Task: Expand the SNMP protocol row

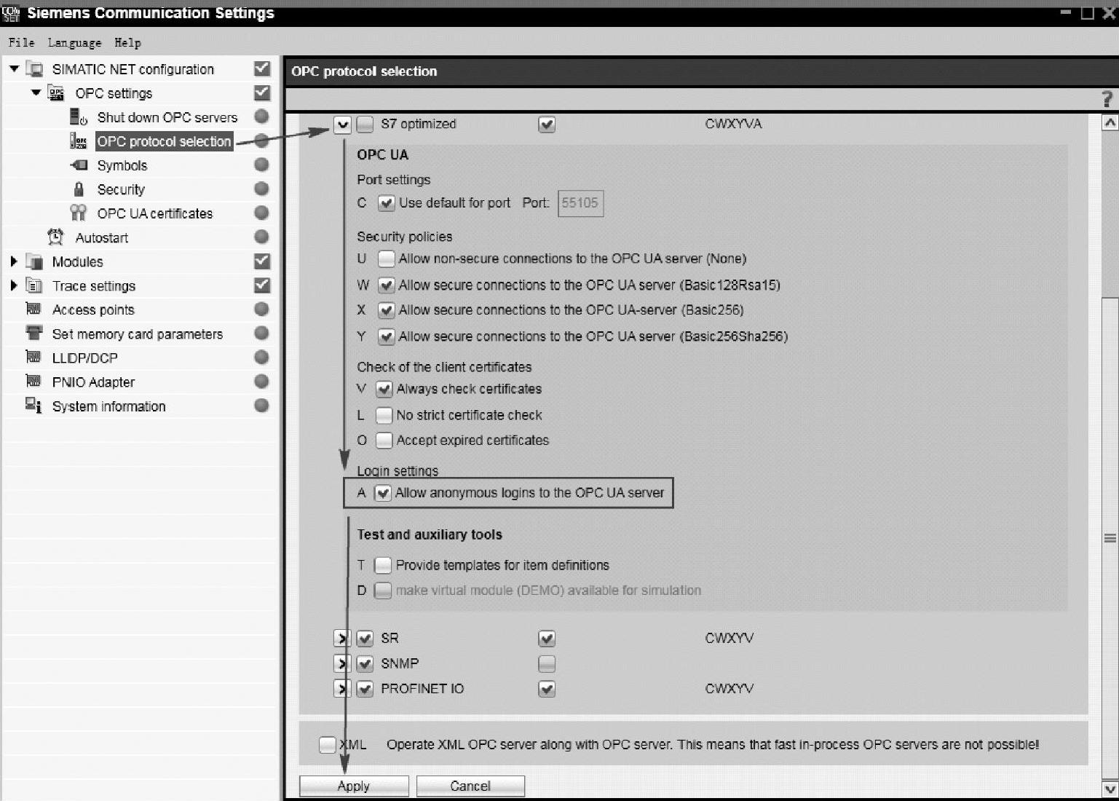Action: (342, 663)
